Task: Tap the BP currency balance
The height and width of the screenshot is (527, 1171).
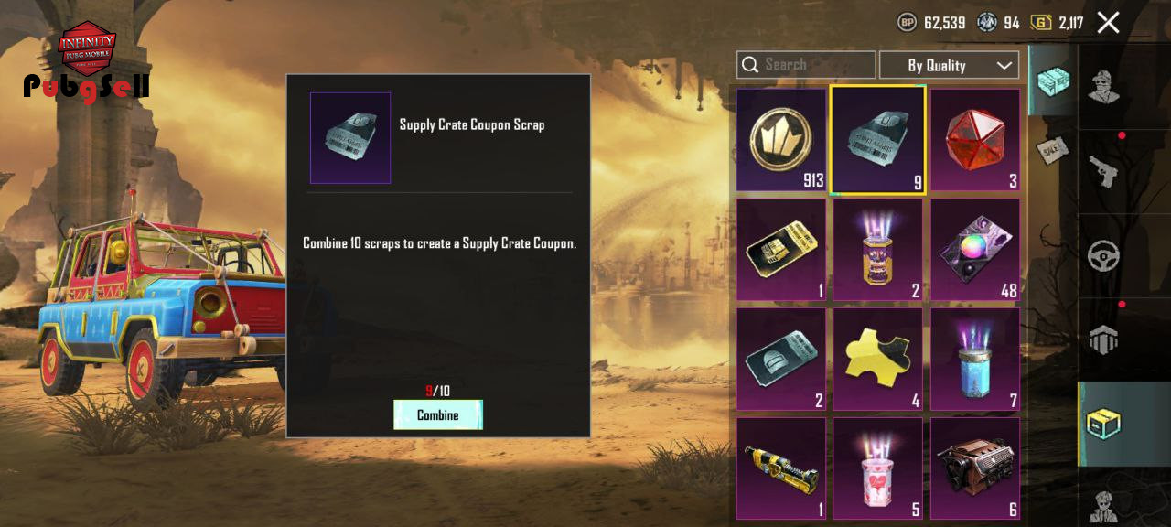Action: coord(931,23)
